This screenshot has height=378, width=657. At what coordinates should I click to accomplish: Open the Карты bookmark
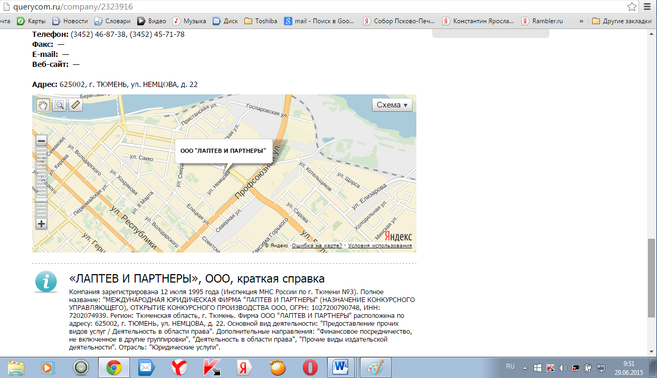tap(31, 22)
